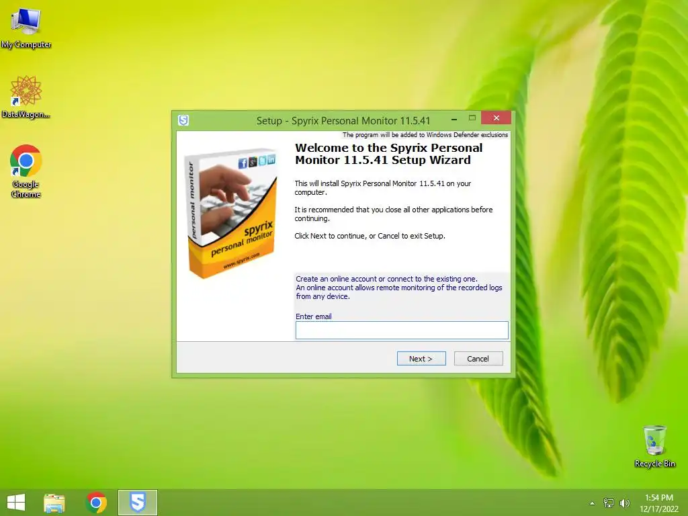Focus the Enter email input field

click(x=402, y=331)
